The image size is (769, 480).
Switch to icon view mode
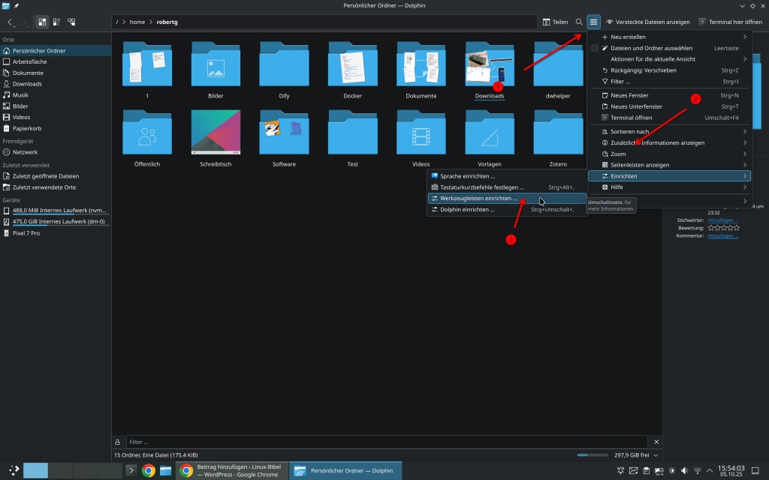(x=42, y=22)
